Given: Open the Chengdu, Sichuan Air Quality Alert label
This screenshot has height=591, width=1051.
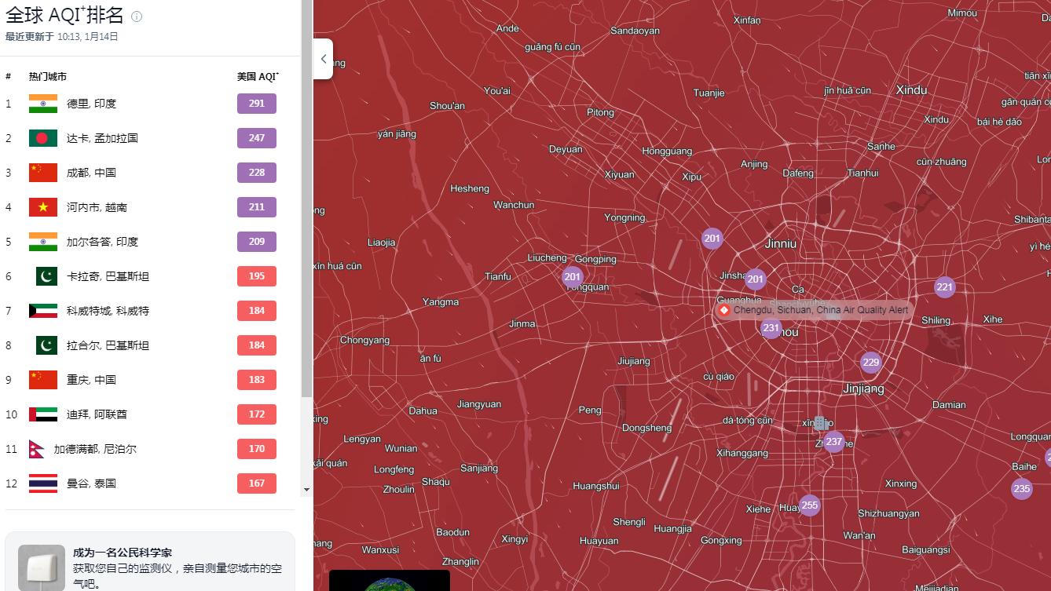Looking at the screenshot, I should 821,310.
